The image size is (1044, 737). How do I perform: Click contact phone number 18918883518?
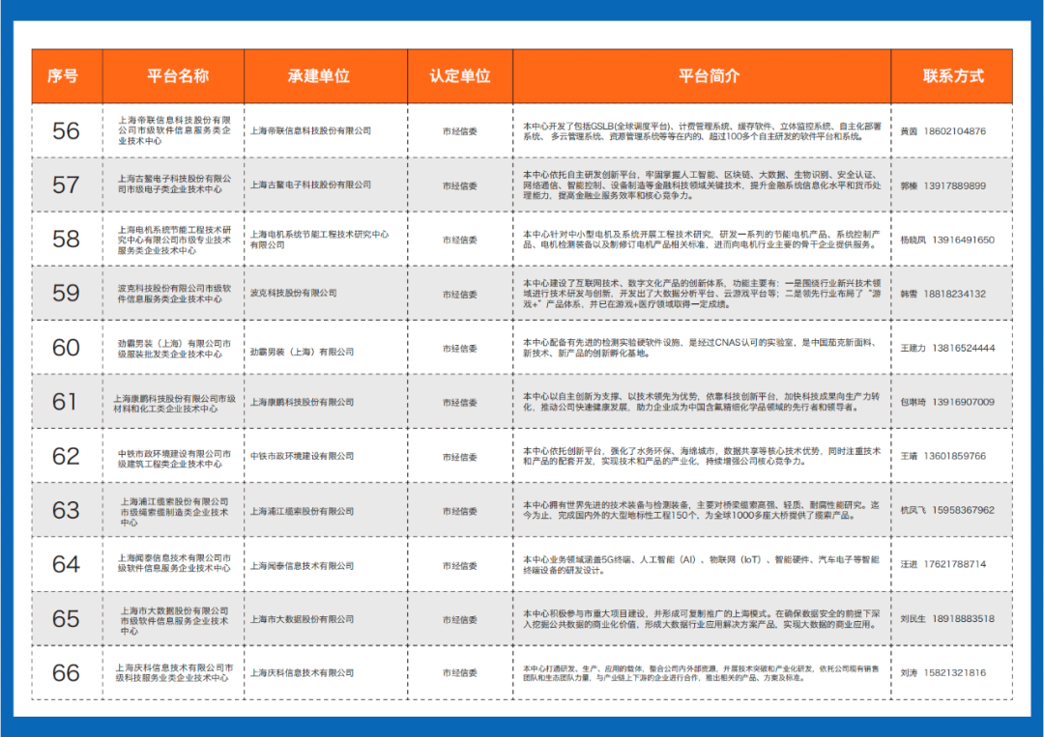tap(963, 618)
